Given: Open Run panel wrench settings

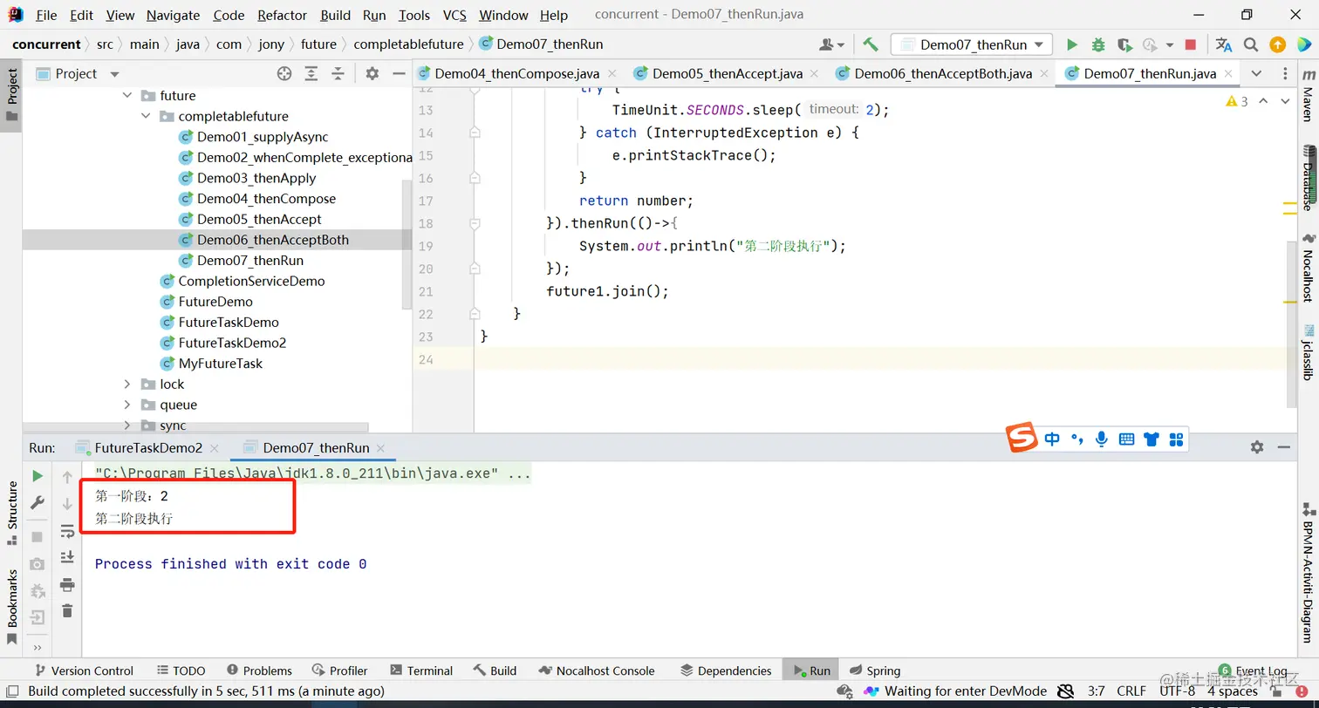Looking at the screenshot, I should (38, 503).
